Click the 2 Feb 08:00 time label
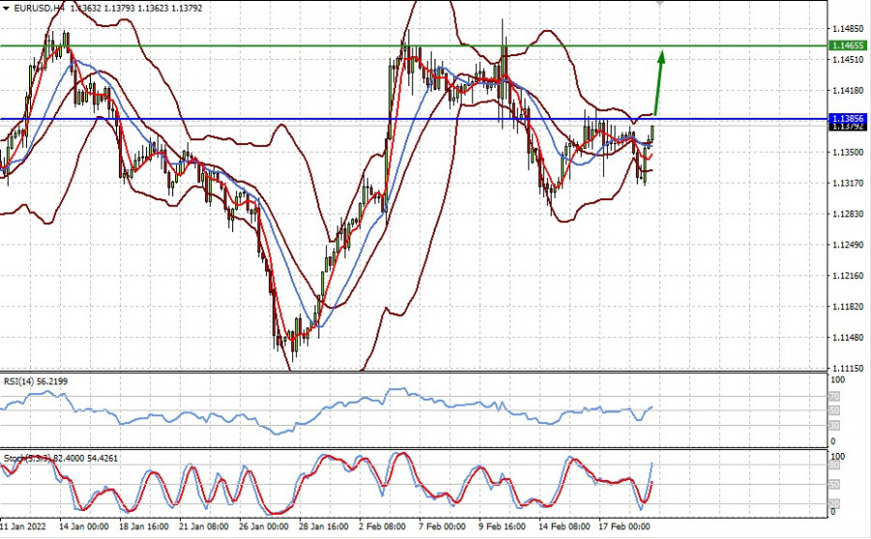This screenshot has width=871, height=539. pos(383,528)
